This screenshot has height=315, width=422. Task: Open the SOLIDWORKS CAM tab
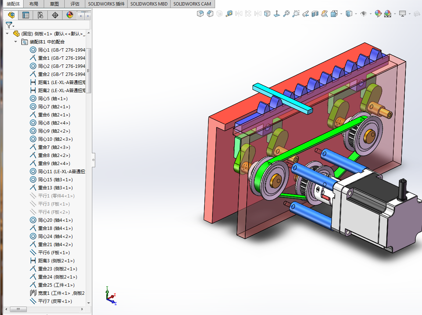click(x=192, y=4)
